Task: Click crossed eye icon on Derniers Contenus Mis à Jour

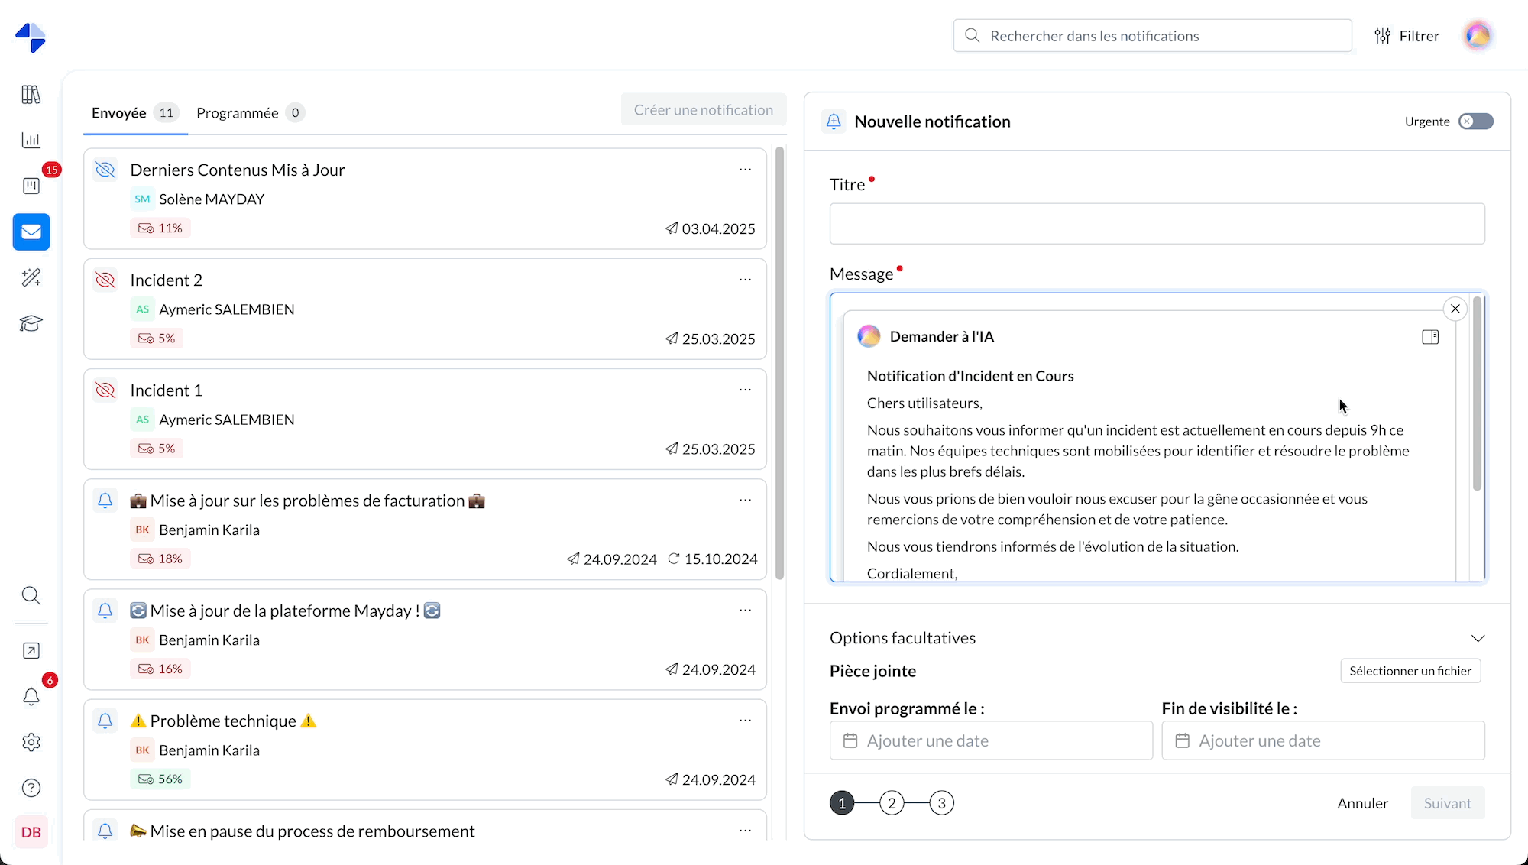Action: pyautogui.click(x=105, y=170)
